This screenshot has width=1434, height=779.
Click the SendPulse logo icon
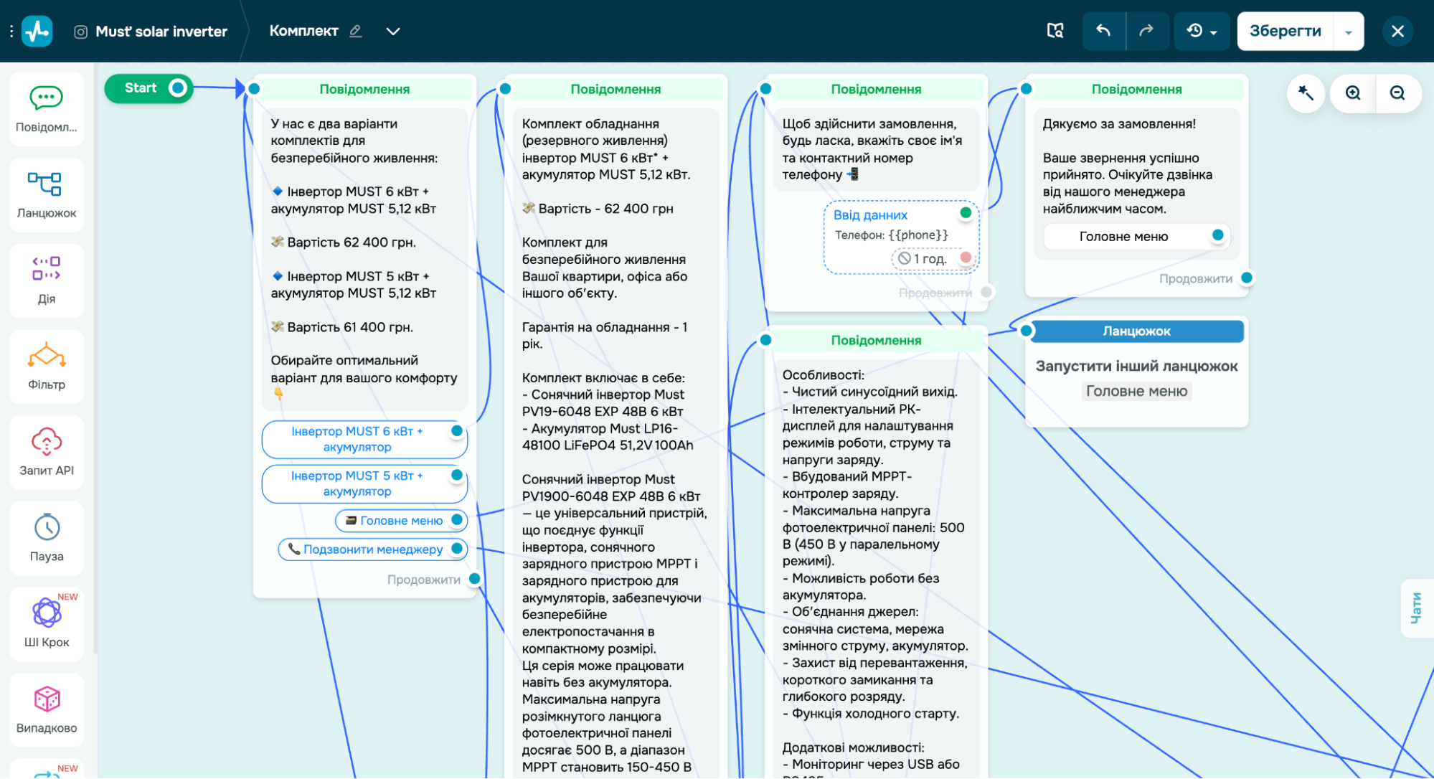37,31
